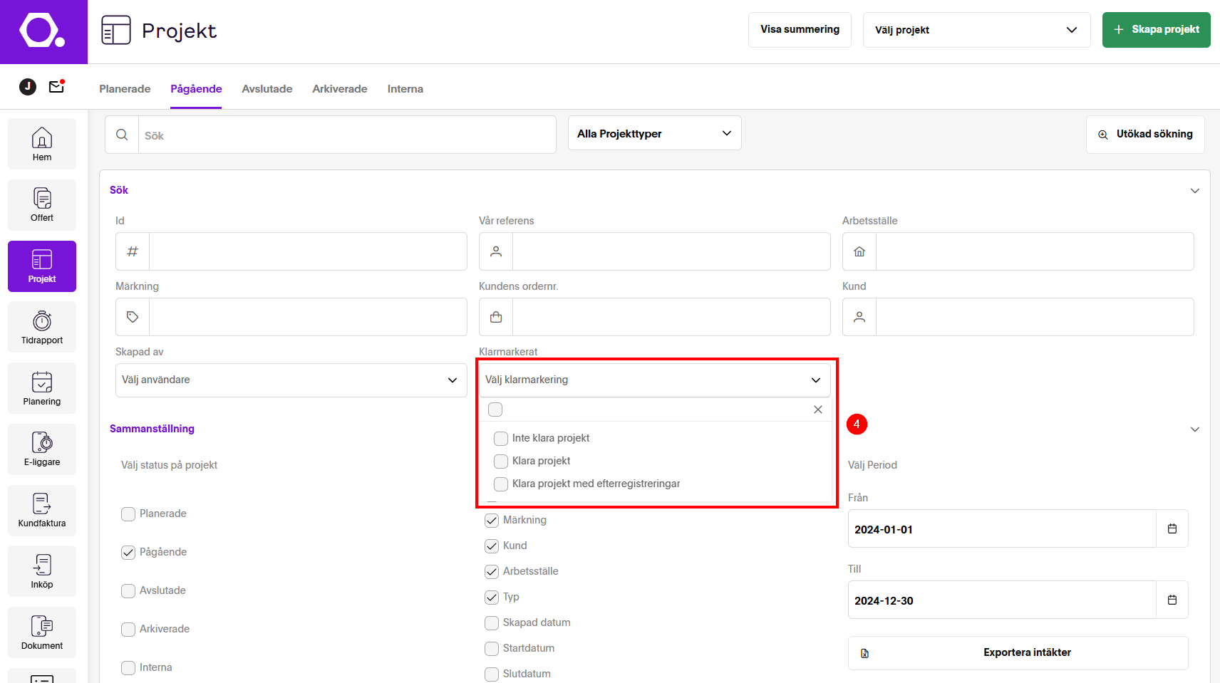
Task: Open the mail inbox icon
Action: [x=56, y=87]
